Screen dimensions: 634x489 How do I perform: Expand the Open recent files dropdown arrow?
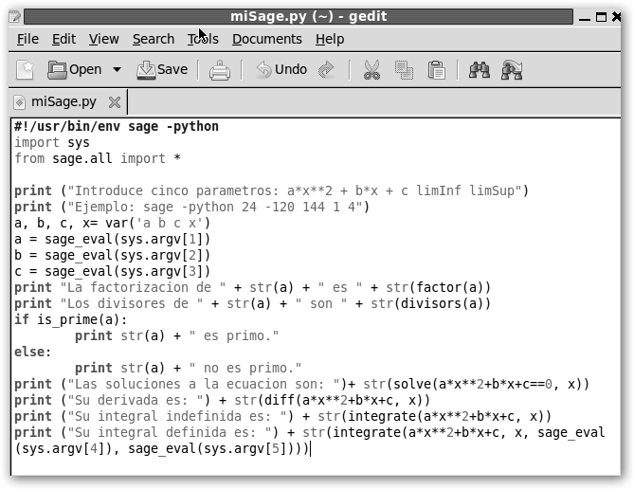[x=117, y=69]
